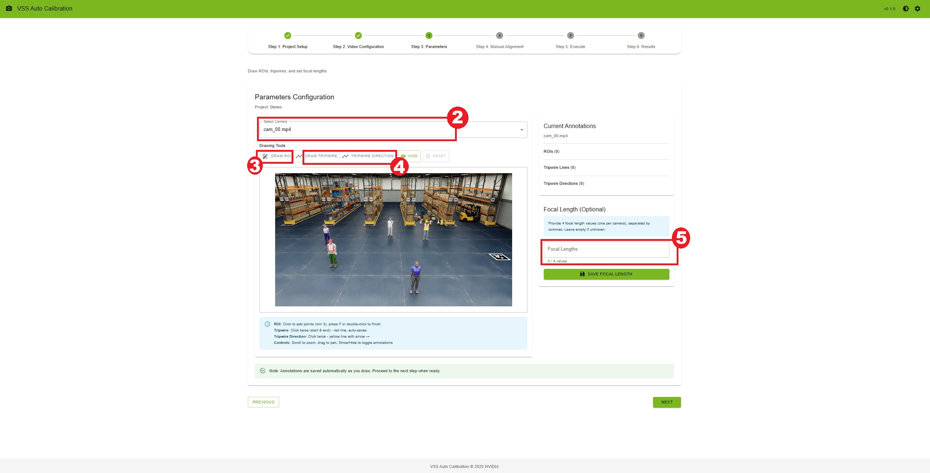Image resolution: width=930 pixels, height=473 pixels.
Task: Click the Previous button
Action: pyautogui.click(x=263, y=402)
